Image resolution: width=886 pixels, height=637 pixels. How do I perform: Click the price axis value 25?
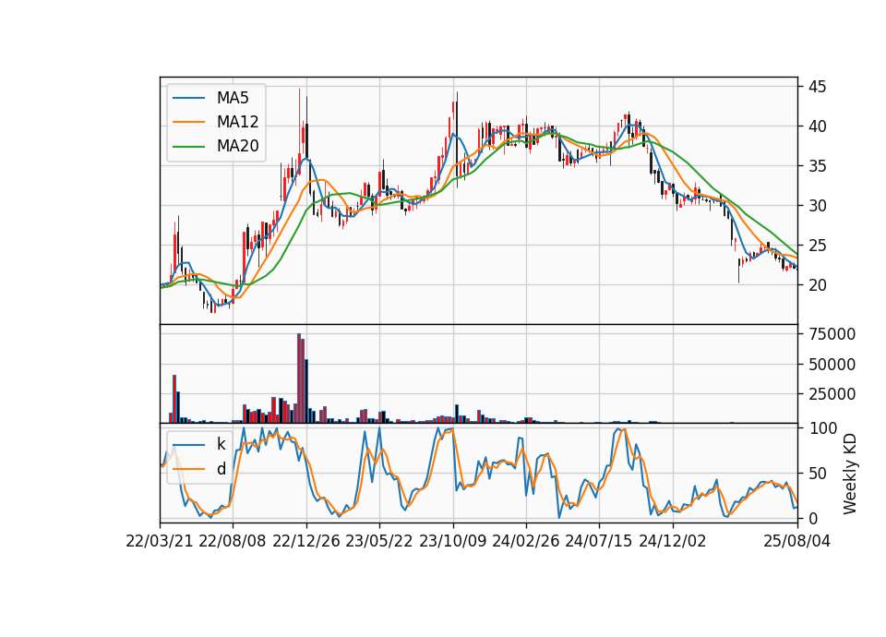pos(817,246)
